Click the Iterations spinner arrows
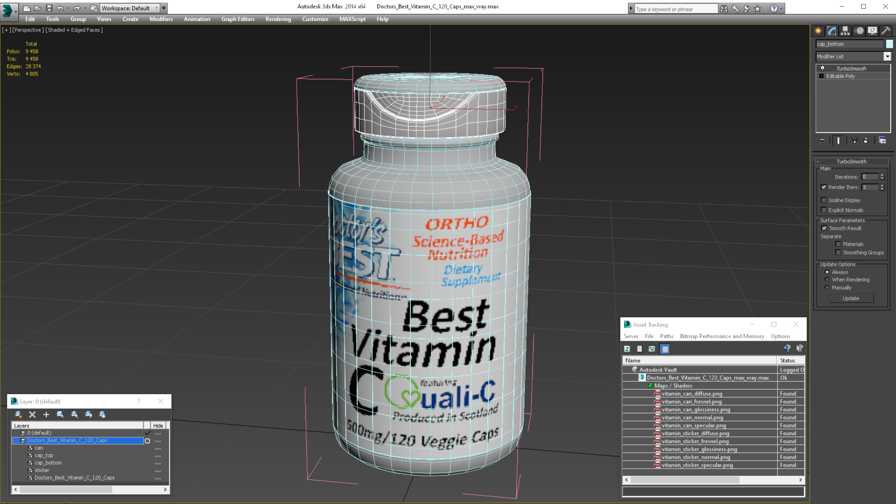Image resolution: width=896 pixels, height=504 pixels. (882, 177)
